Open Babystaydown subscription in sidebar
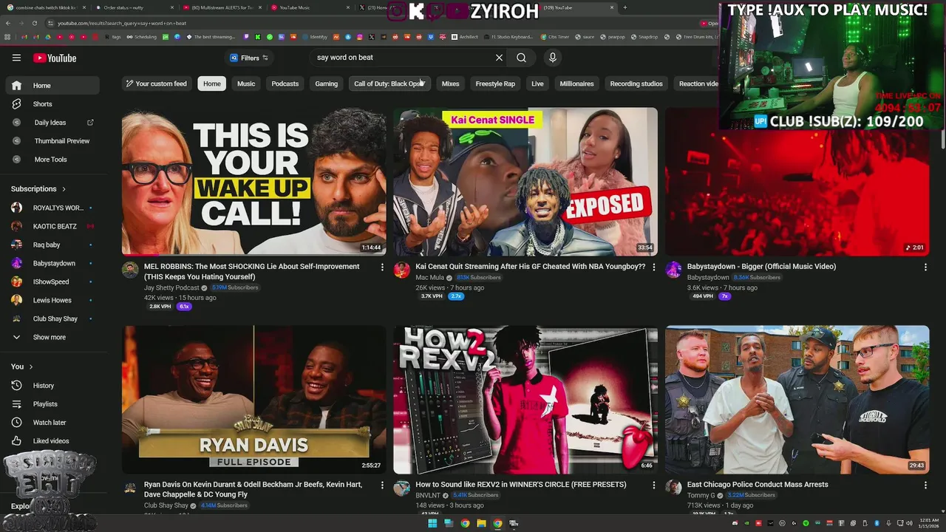Screen dimensions: 946x532 tap(52, 263)
